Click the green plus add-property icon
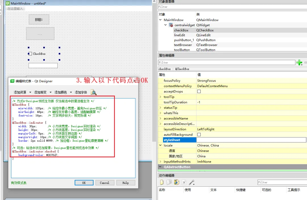This screenshot has width=307, height=200. (x=299, y=62)
